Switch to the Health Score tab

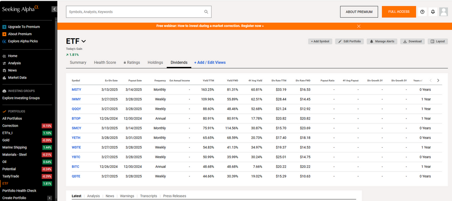(x=105, y=63)
